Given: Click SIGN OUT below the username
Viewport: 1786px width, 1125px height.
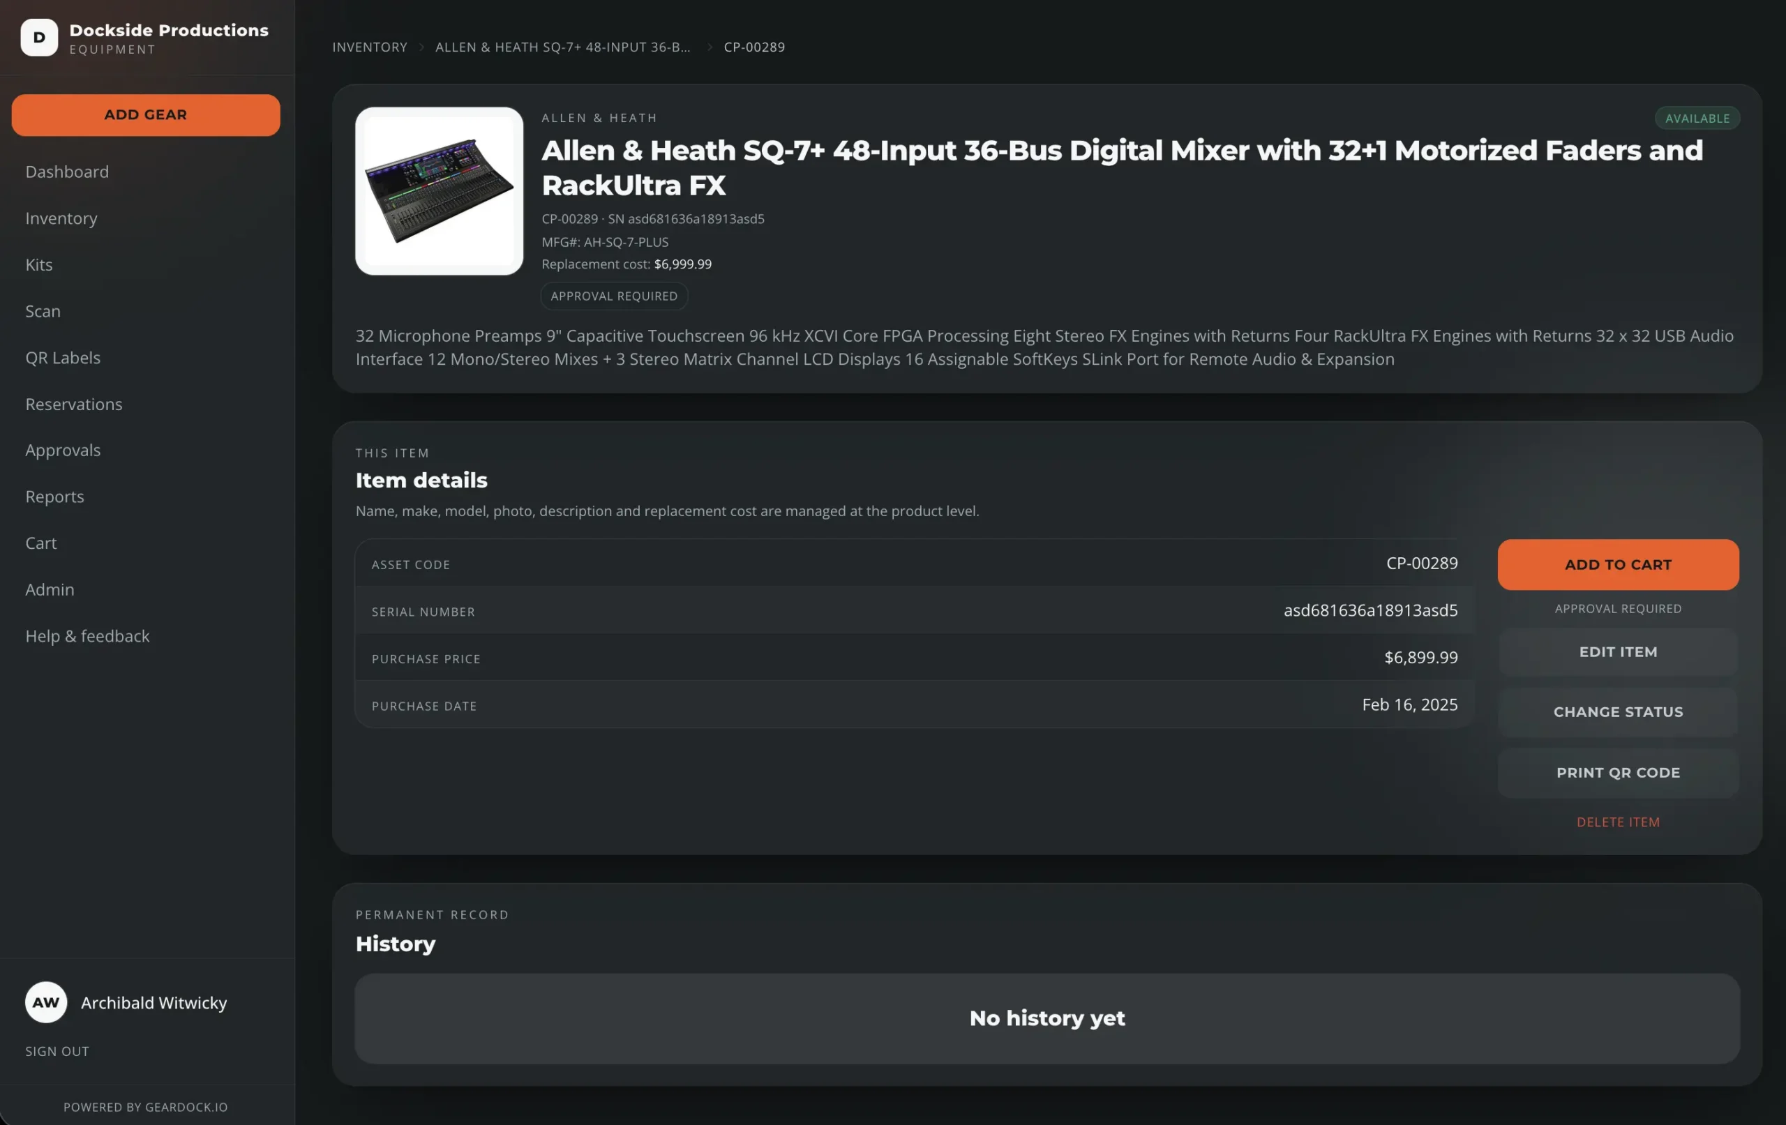Looking at the screenshot, I should [57, 1052].
